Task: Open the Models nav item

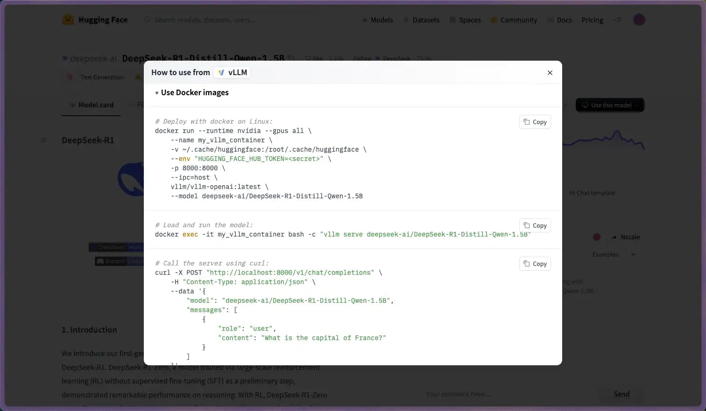Action: 377,20
